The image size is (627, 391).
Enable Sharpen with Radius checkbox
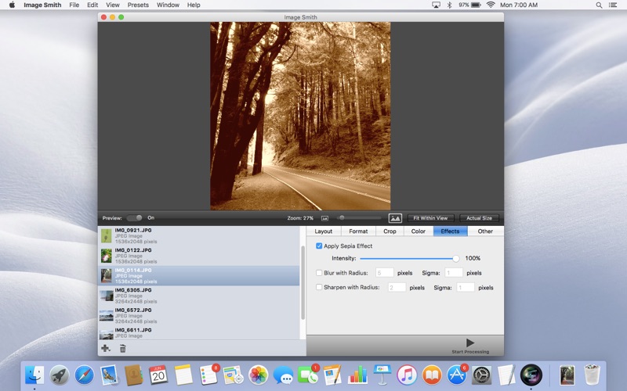[319, 287]
